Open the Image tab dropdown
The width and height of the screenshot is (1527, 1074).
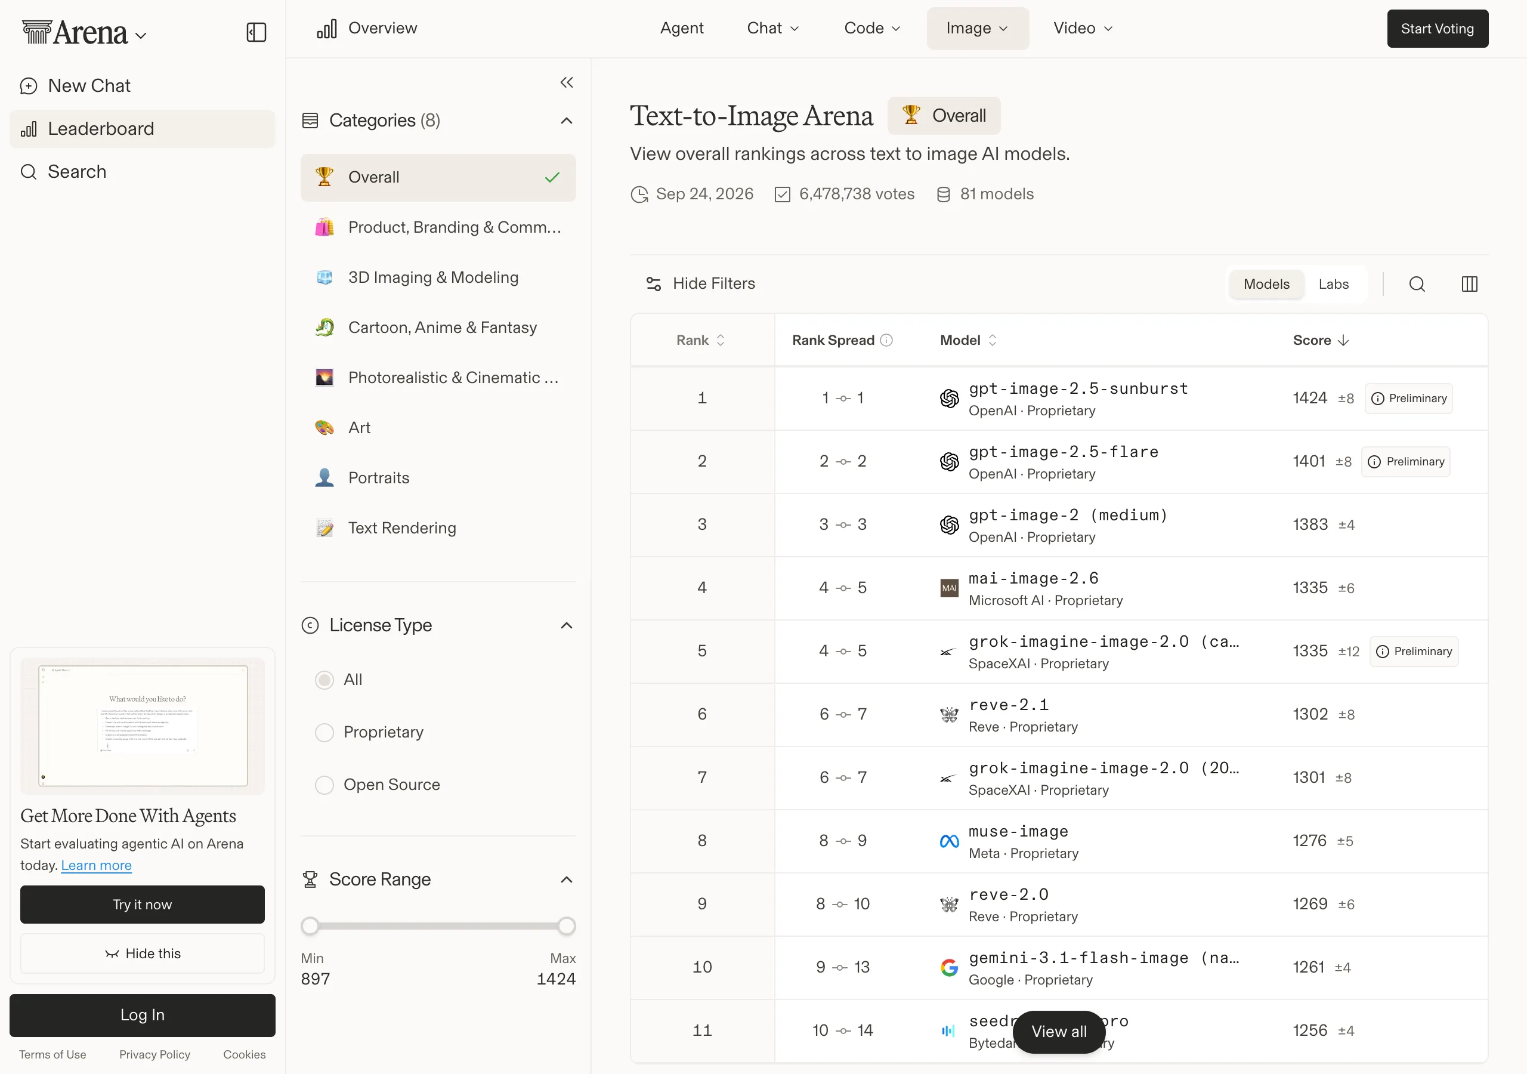(977, 28)
